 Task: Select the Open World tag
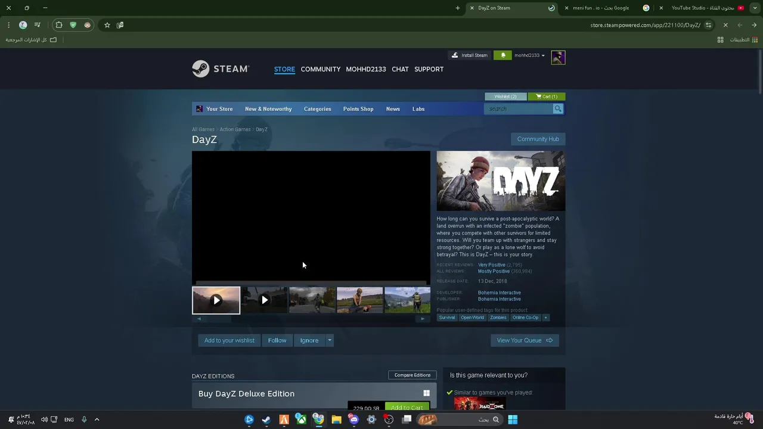pyautogui.click(x=472, y=318)
